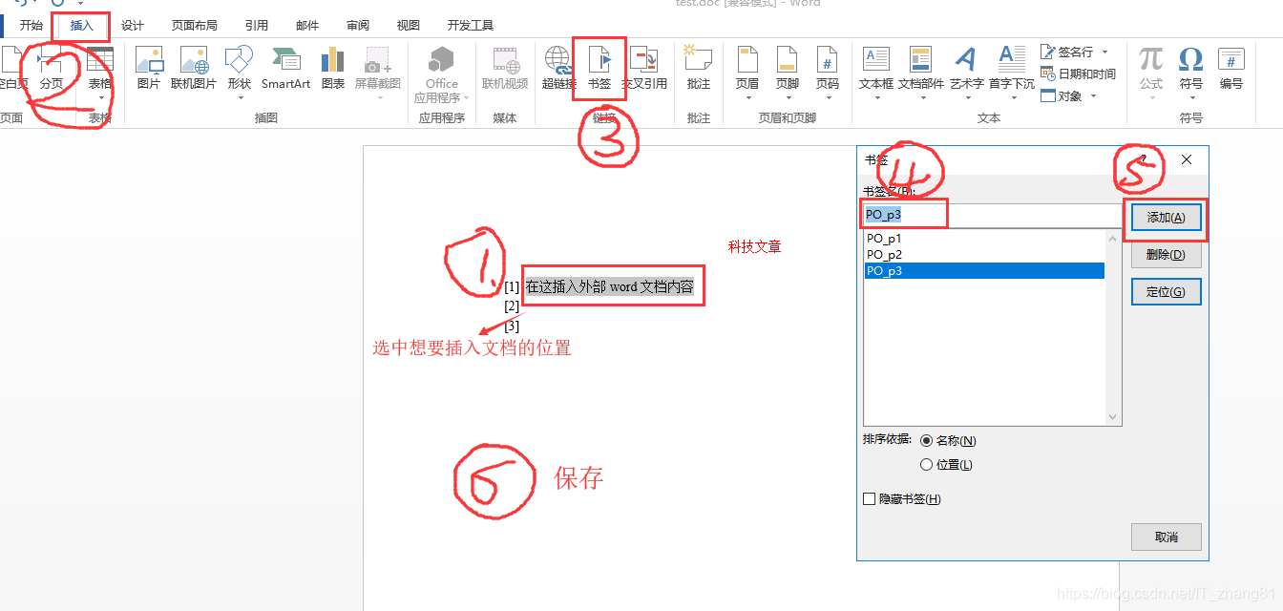This screenshot has width=1283, height=611.
Task: Click the 添加(A) Add button
Action: [x=1166, y=218]
